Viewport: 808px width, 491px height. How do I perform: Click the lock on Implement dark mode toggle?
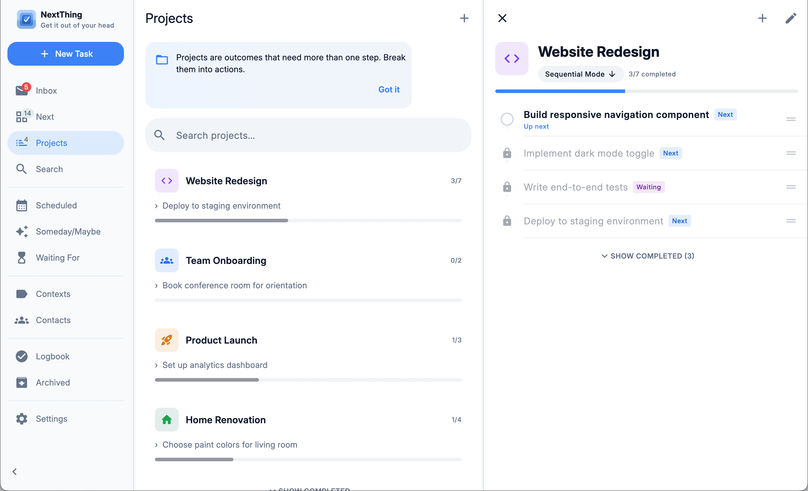pos(507,153)
